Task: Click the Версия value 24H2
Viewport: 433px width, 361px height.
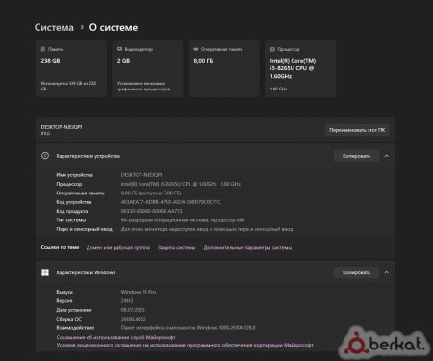Action: [x=127, y=300]
